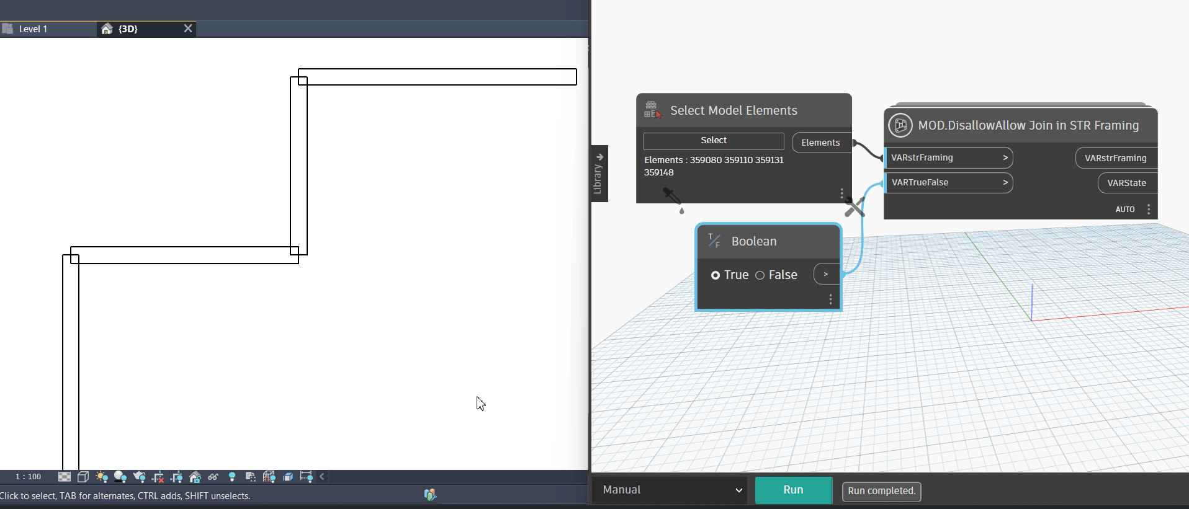Screen dimensions: 1189x509
Task: Open the Rendering Dialog teapot icon
Action: coord(139,477)
